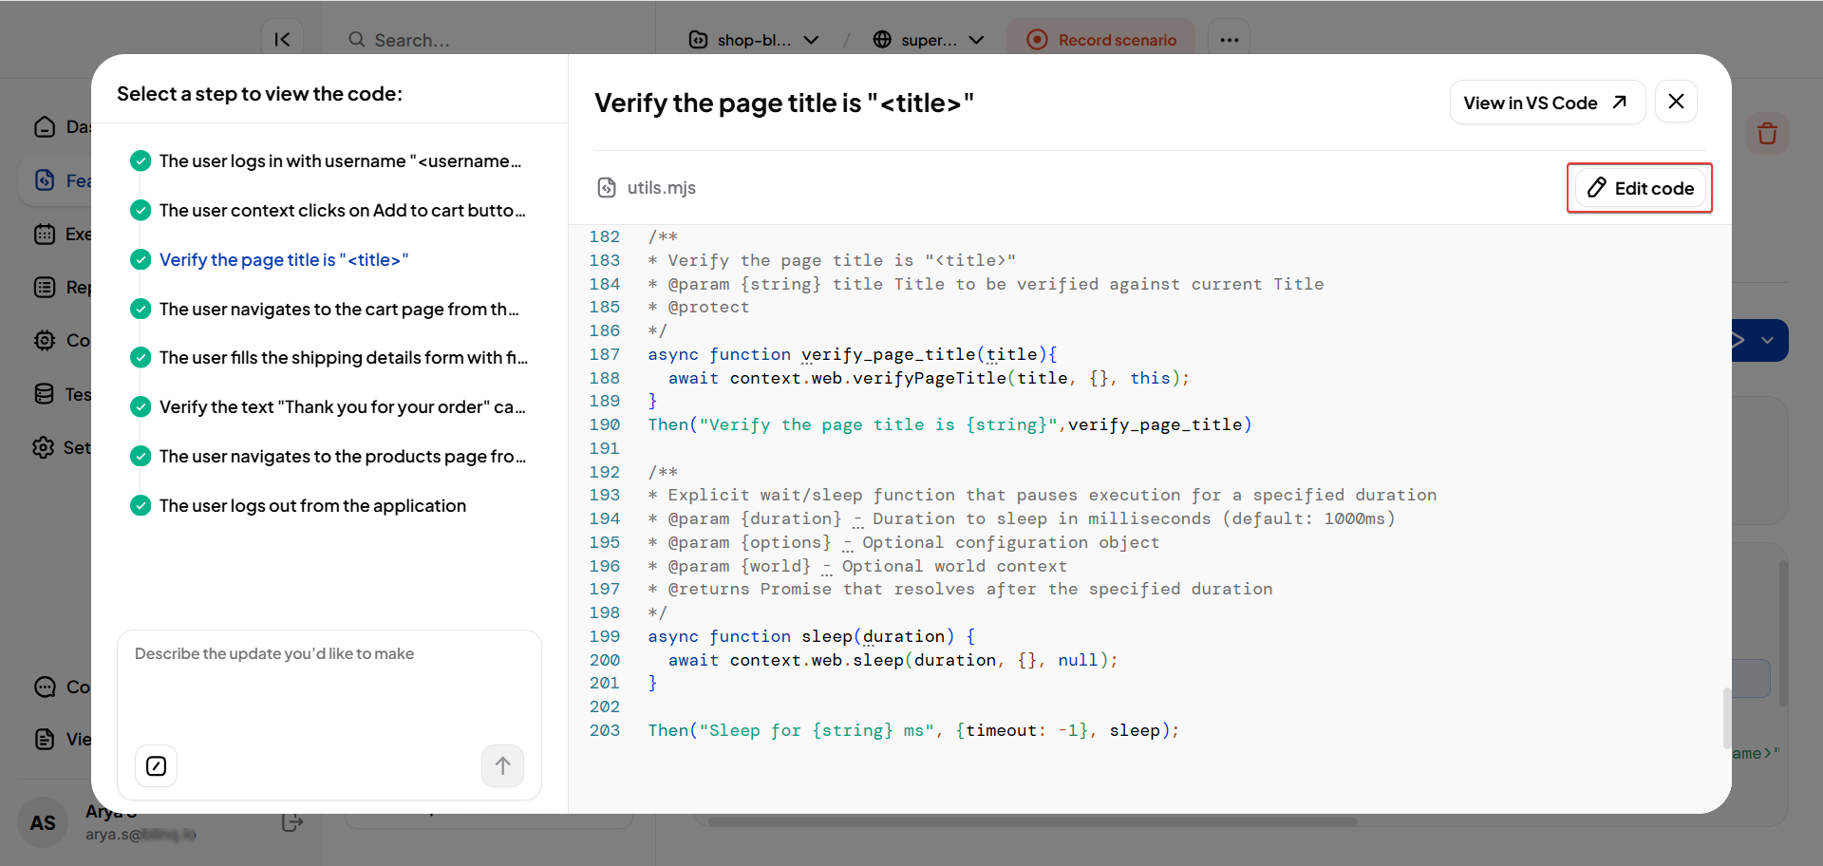Click the slash command icon in prompt box
This screenshot has width=1823, height=866.
pos(157,766)
